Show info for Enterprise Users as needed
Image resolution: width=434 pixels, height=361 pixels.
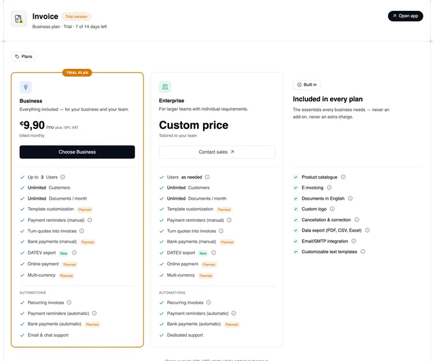click(207, 177)
